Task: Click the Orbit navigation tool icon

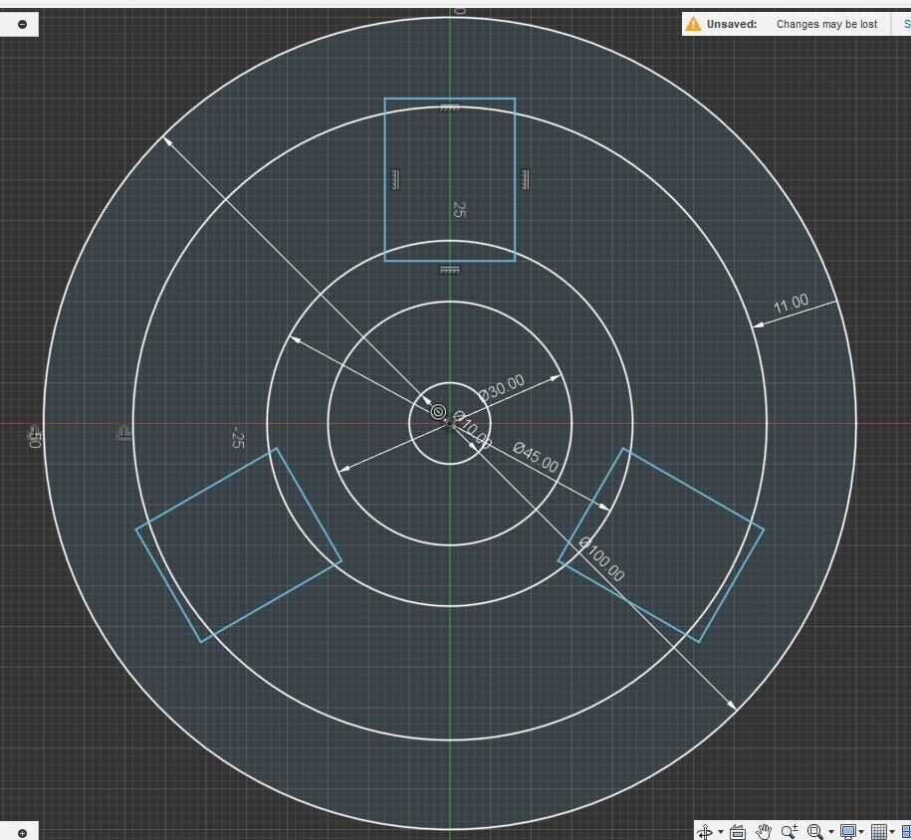Action: [x=705, y=832]
